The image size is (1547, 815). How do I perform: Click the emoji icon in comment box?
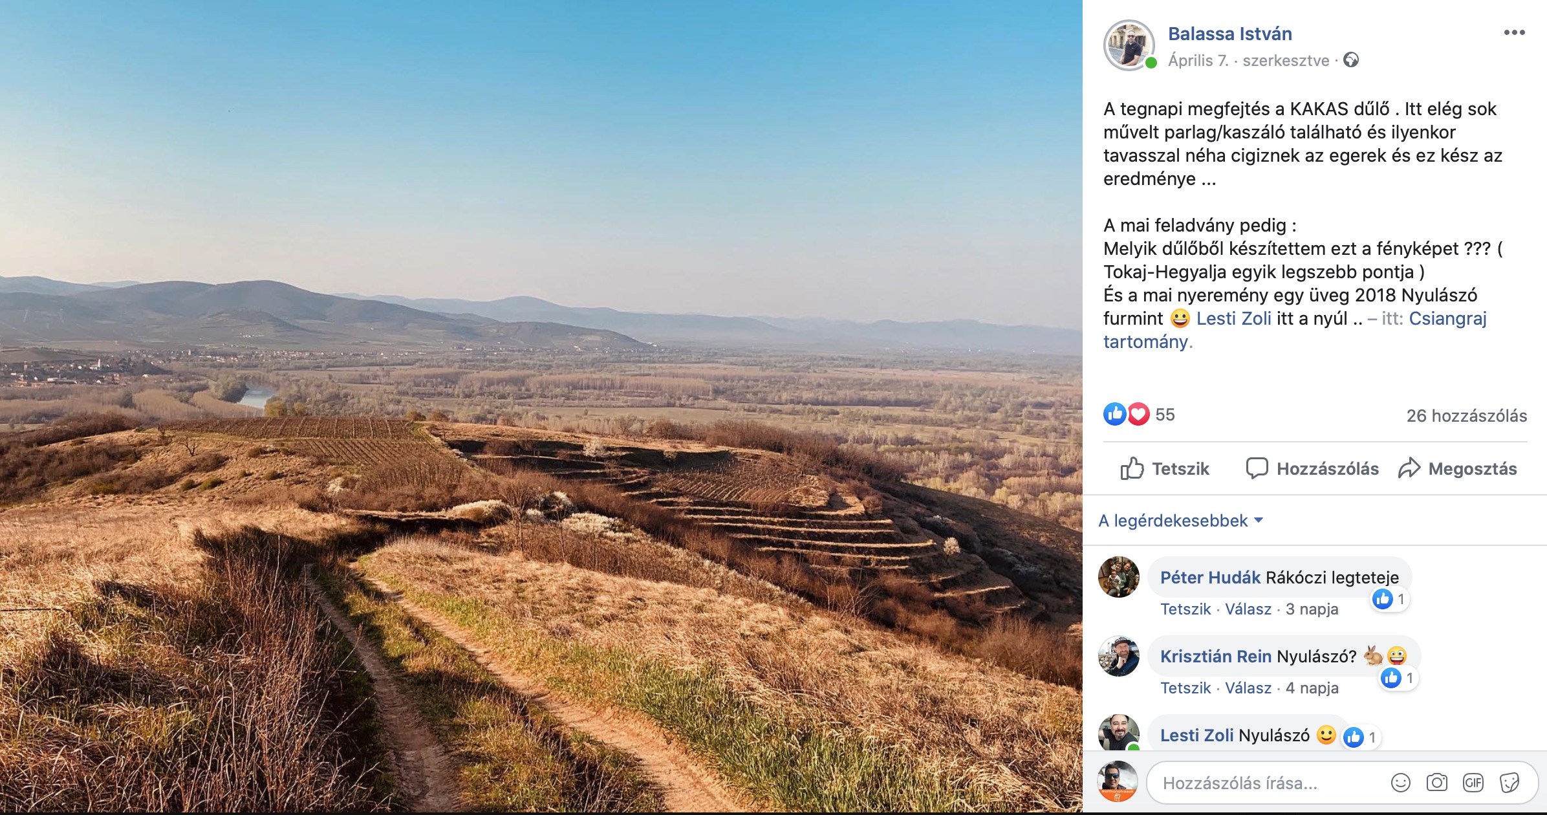[1400, 783]
